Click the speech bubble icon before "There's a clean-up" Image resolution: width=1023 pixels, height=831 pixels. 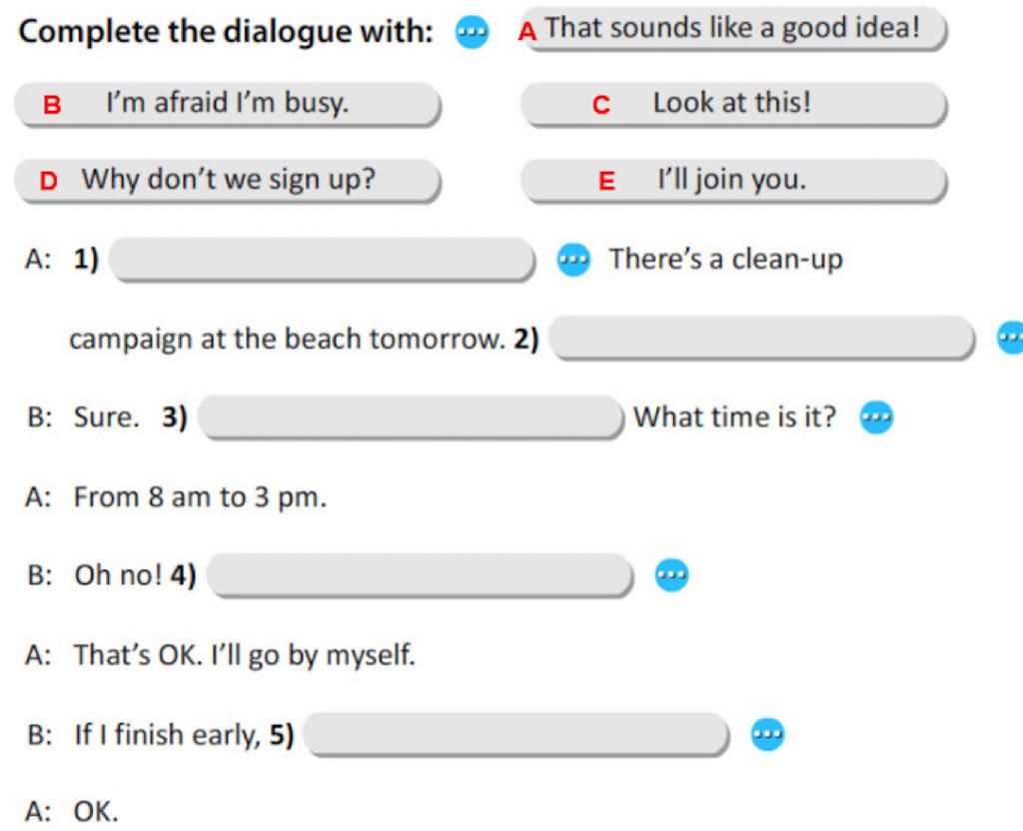point(573,260)
